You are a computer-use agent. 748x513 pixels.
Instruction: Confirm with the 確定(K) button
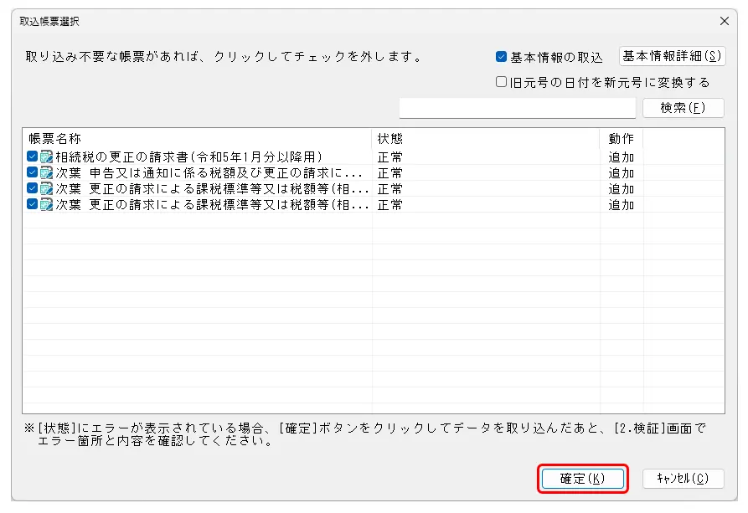tap(582, 479)
